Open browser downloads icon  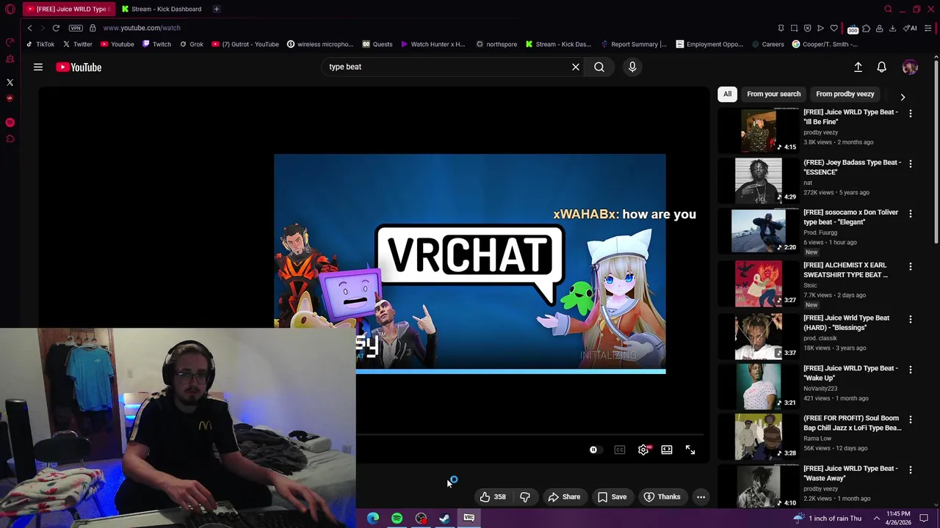point(892,28)
